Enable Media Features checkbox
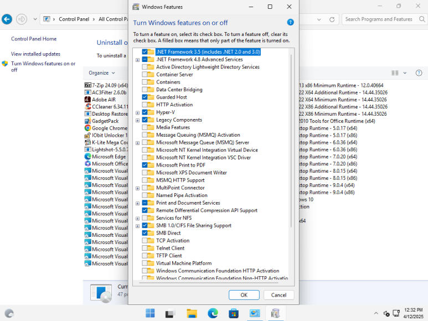The height and width of the screenshot is (321, 428). 145,127
